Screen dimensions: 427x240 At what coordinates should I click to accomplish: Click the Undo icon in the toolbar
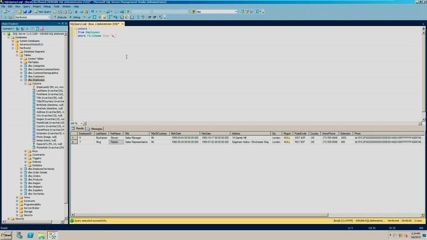point(93,12)
